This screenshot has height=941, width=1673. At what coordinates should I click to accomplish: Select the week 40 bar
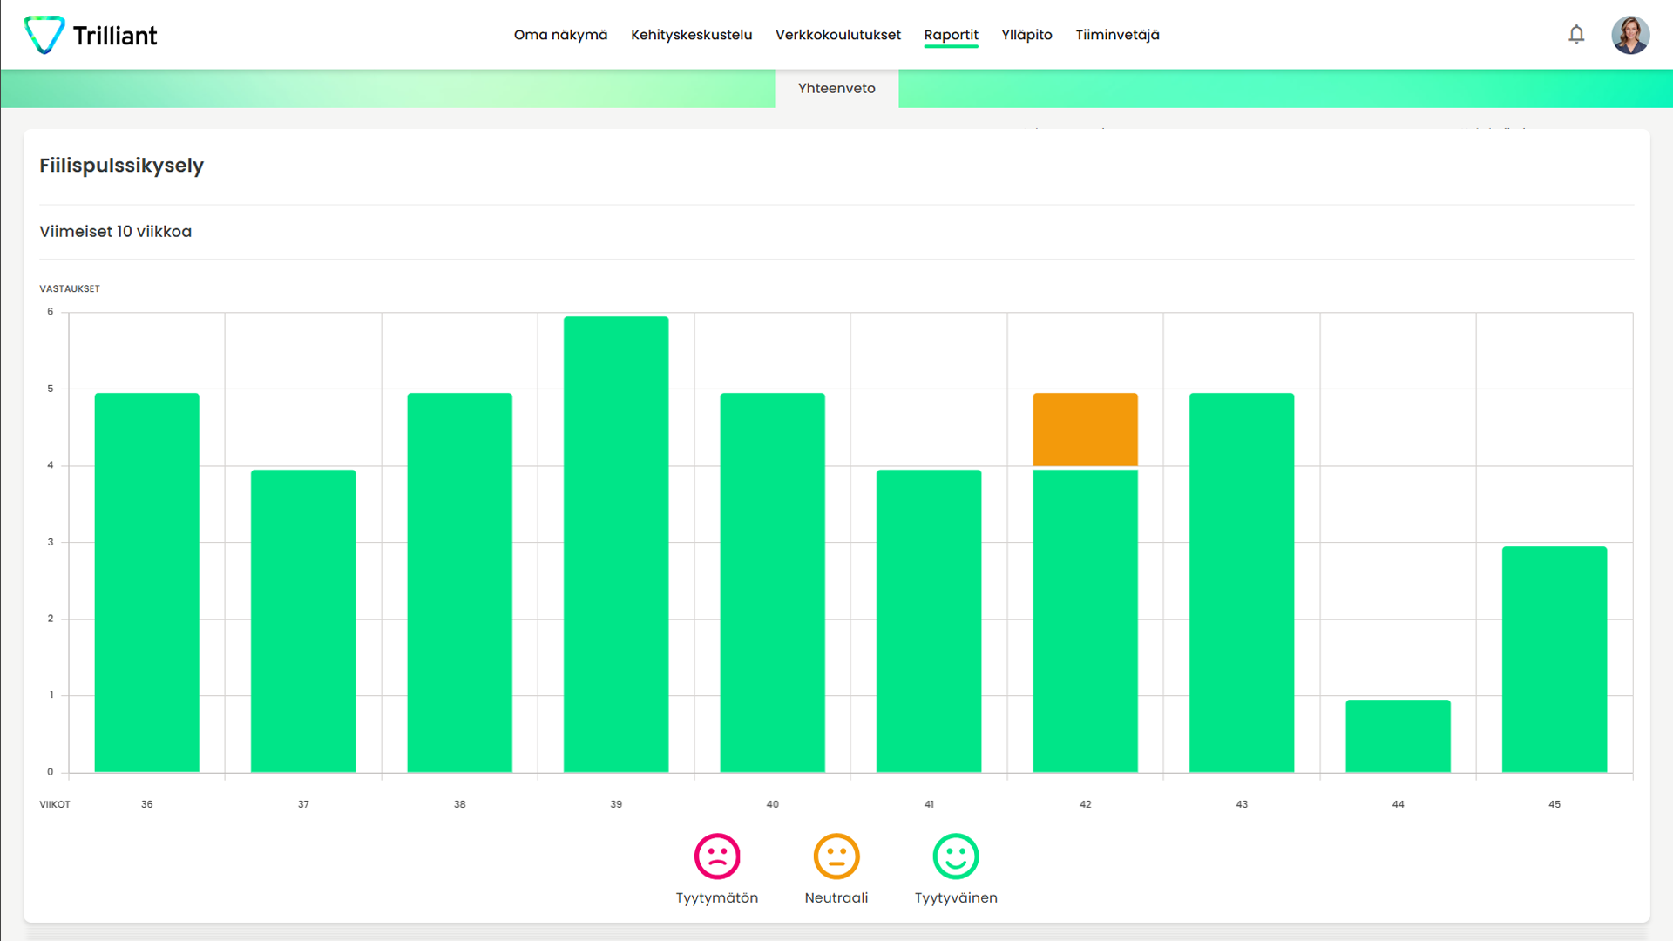point(772,582)
